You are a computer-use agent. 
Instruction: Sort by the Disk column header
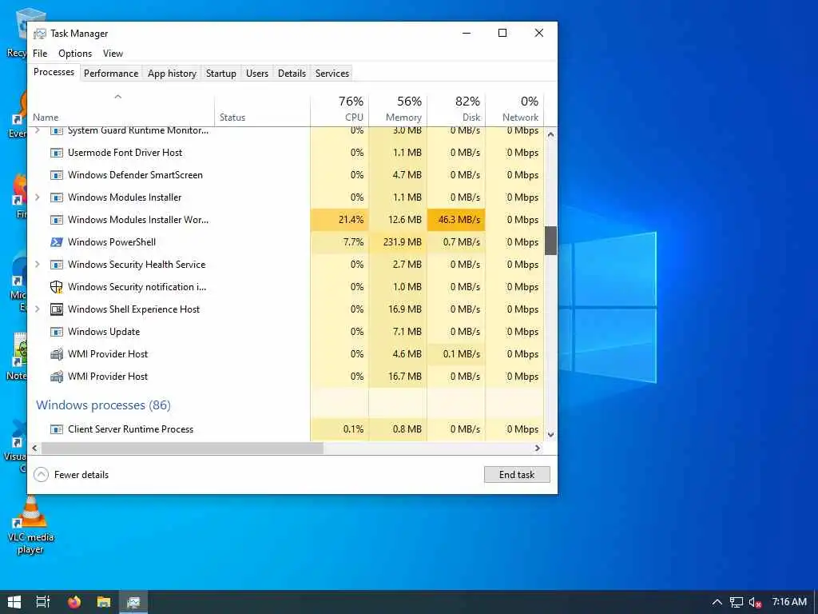coord(456,110)
